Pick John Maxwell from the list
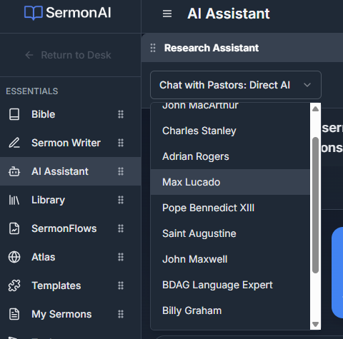The width and height of the screenshot is (343, 339). 230,259
